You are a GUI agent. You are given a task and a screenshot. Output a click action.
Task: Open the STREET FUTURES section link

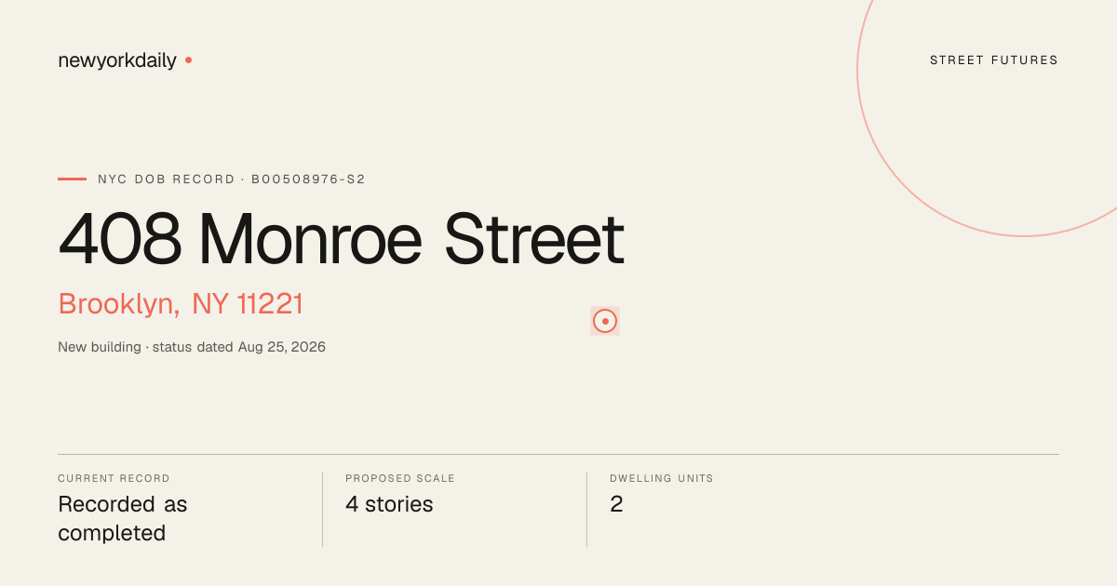(994, 60)
